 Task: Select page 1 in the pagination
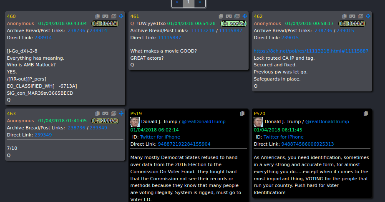click(x=189, y=3)
